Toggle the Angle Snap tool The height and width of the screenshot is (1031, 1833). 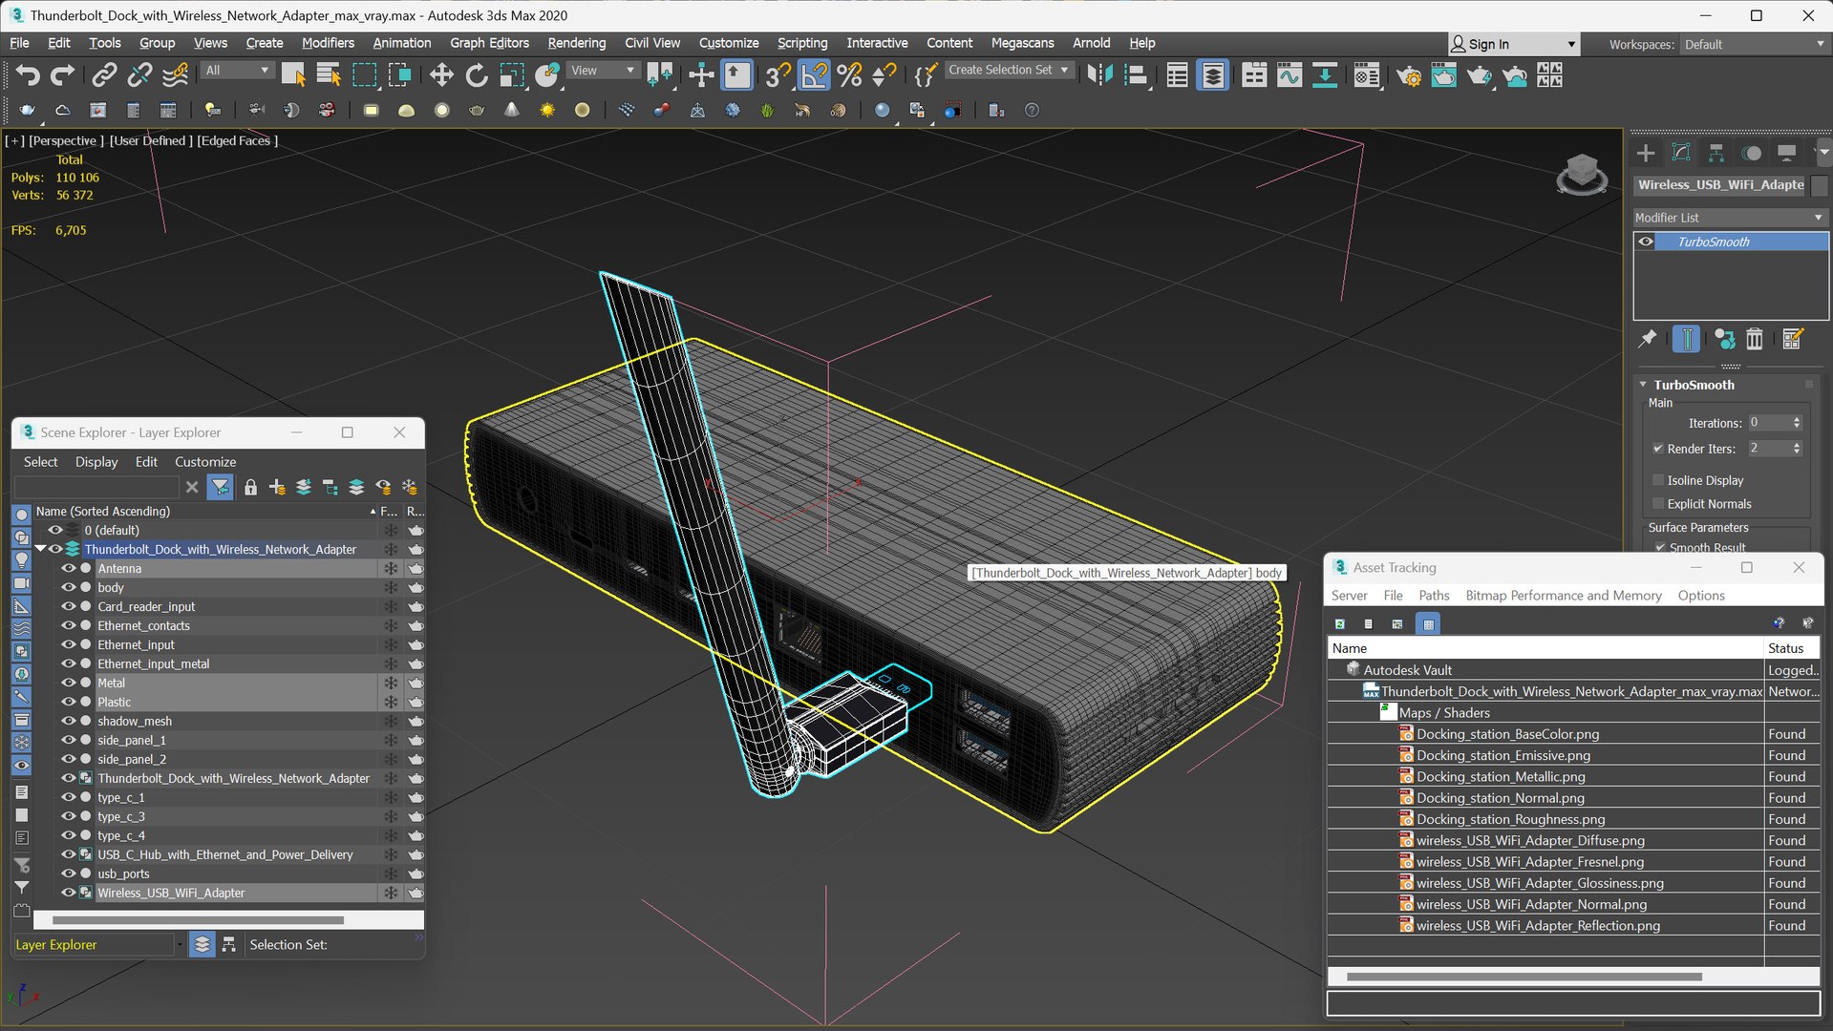[x=813, y=75]
